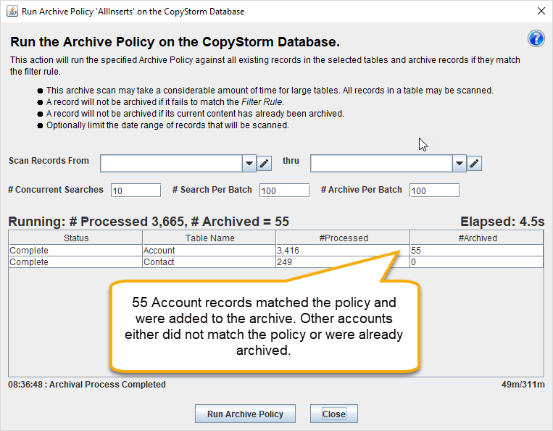Click the # Archive Per Batch label
This screenshot has width=553, height=431.
pyautogui.click(x=362, y=190)
